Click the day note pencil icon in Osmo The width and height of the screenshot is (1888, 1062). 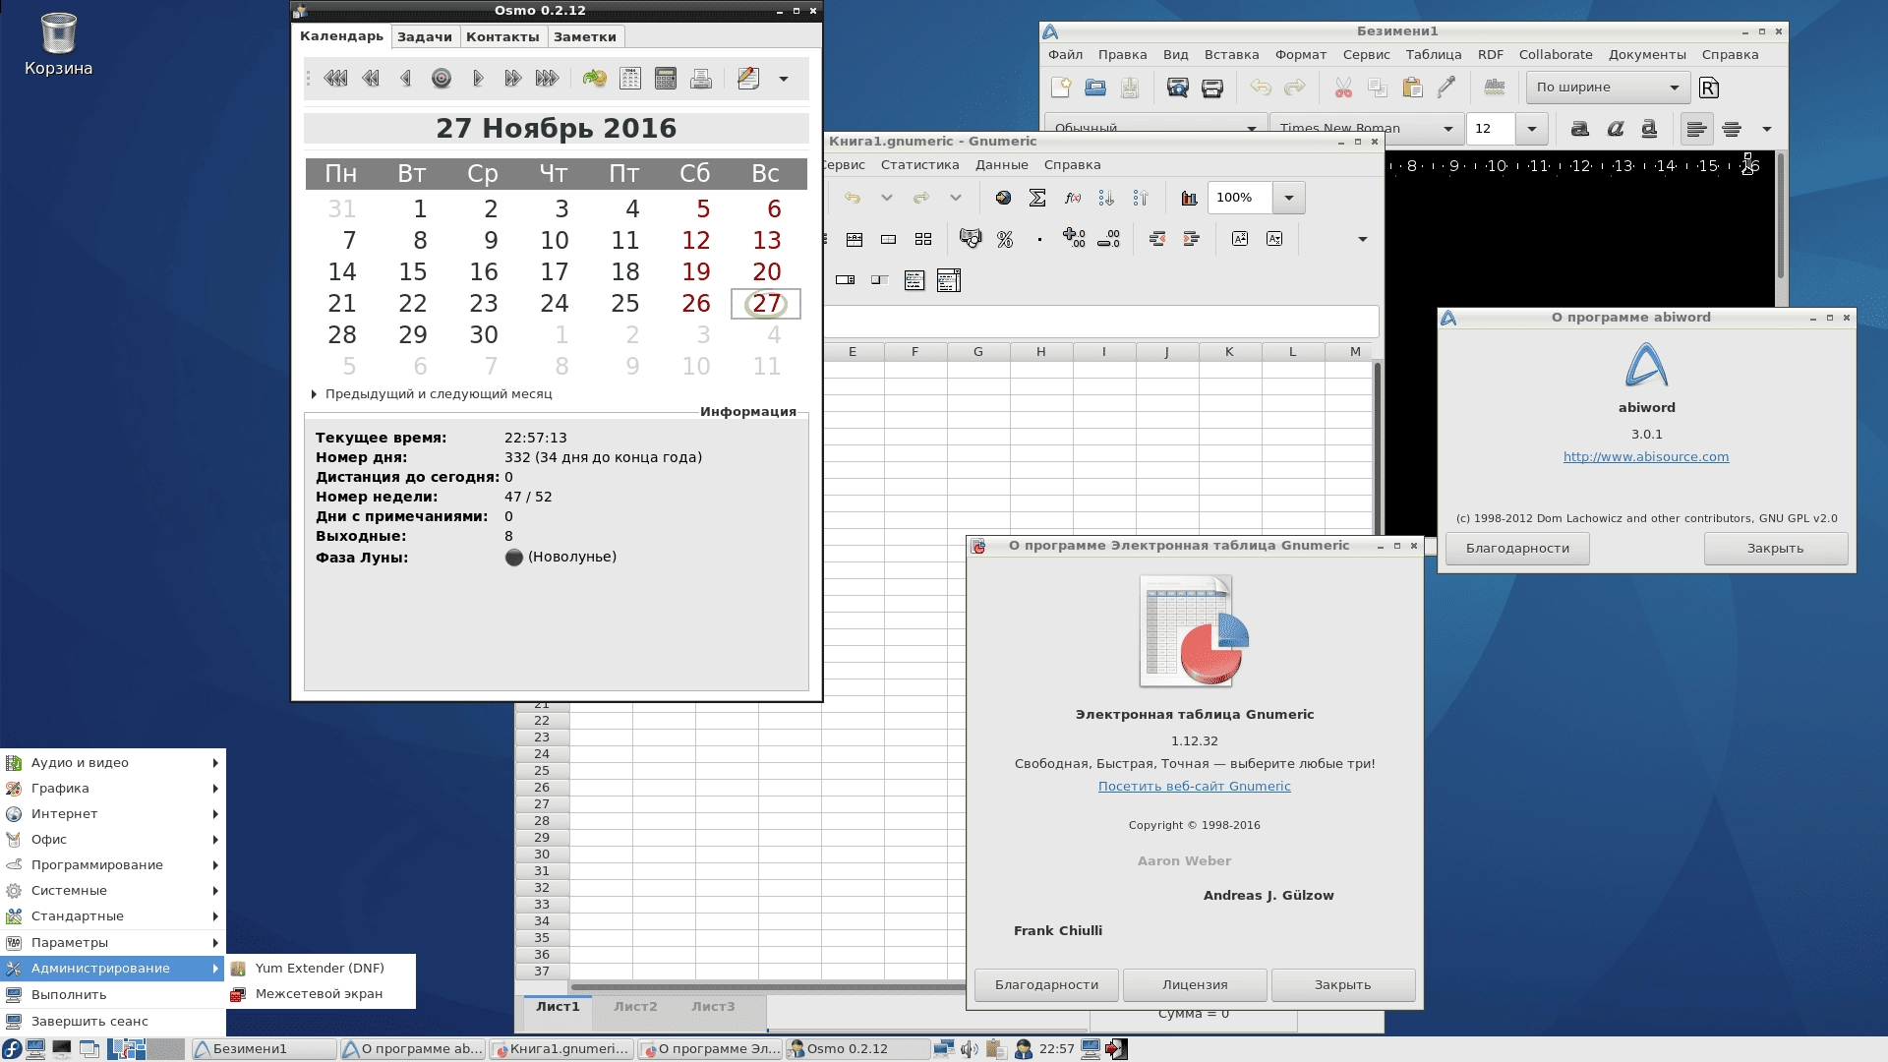tap(748, 79)
